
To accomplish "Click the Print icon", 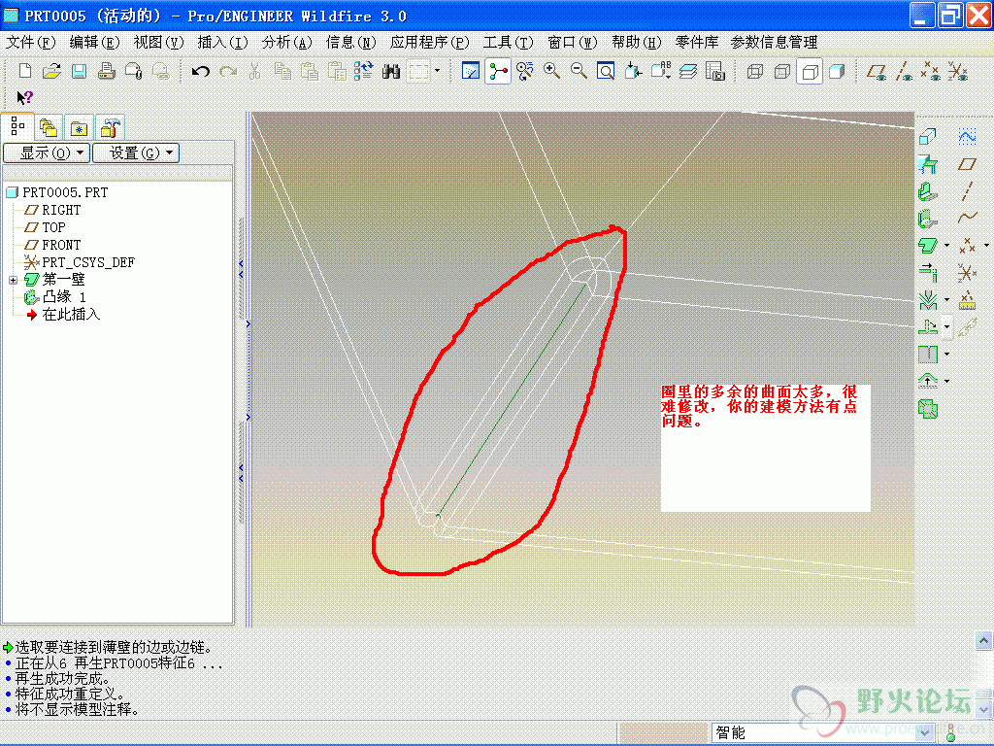I will (106, 71).
